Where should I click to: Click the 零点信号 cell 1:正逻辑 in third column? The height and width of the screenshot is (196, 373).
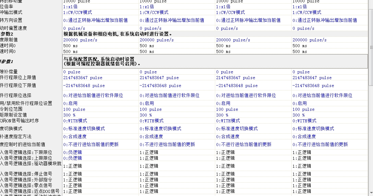pos(225,185)
